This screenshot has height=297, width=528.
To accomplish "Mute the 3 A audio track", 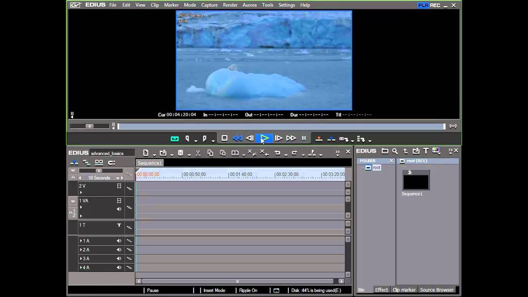I will coord(119,259).
